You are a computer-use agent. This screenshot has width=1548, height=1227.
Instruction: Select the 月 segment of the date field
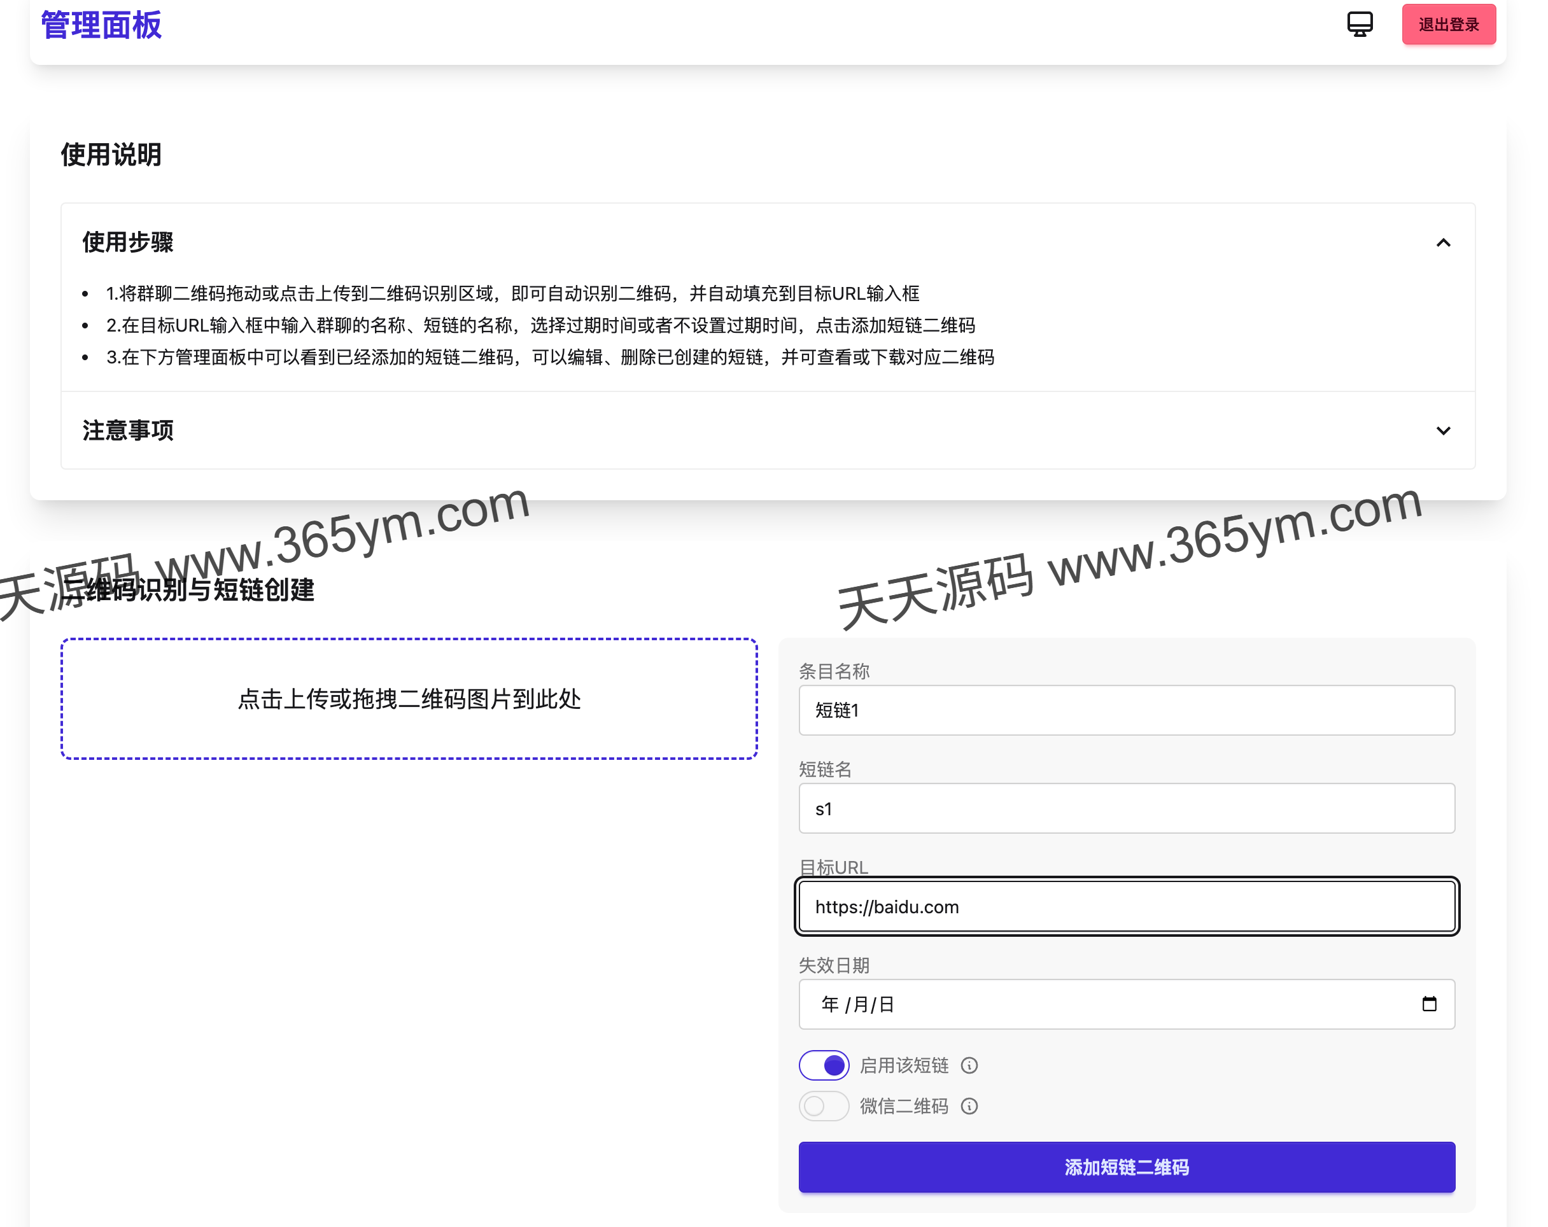click(862, 1004)
